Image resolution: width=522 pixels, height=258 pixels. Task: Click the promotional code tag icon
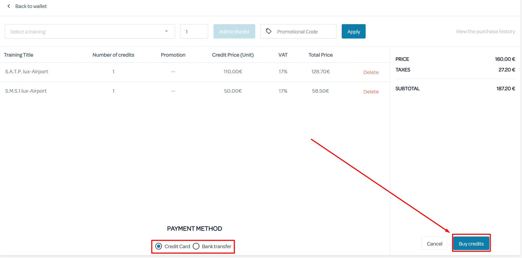(268, 31)
